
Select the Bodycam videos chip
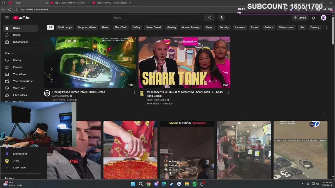87,27
